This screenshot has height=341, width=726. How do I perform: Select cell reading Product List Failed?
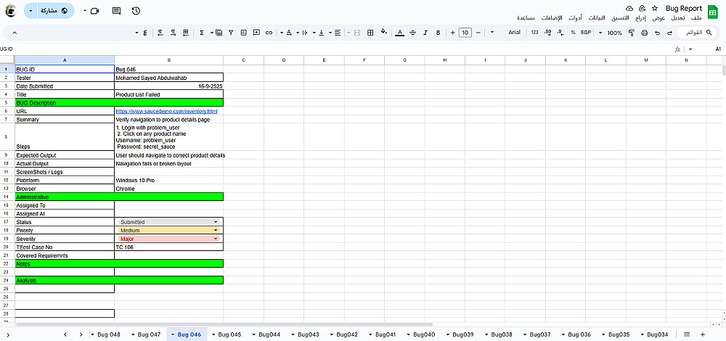tap(169, 94)
